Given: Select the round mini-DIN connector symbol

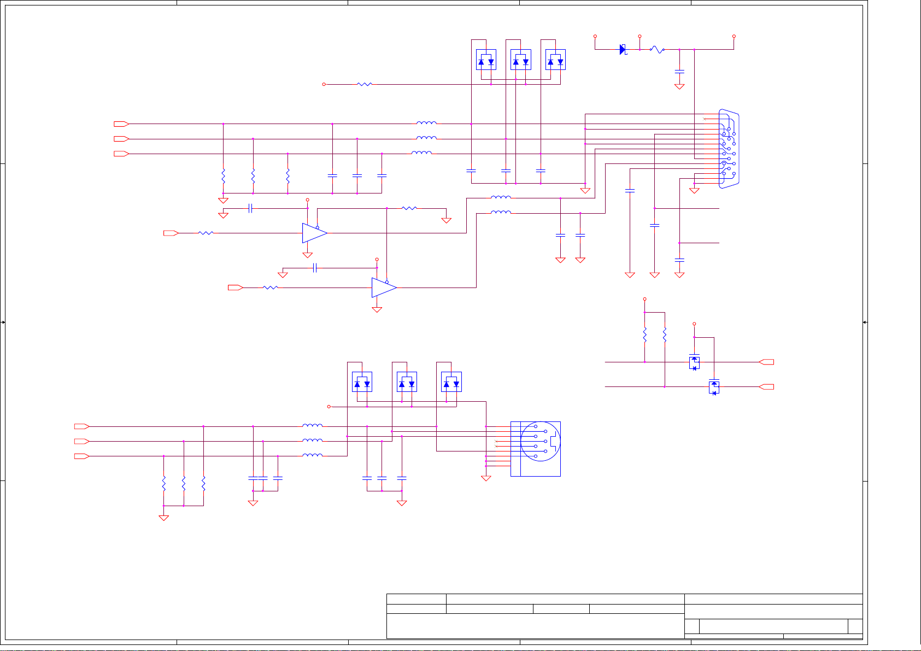Looking at the screenshot, I should point(536,448).
